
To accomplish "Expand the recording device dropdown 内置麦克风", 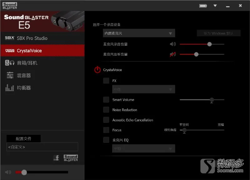I will coord(139,33).
